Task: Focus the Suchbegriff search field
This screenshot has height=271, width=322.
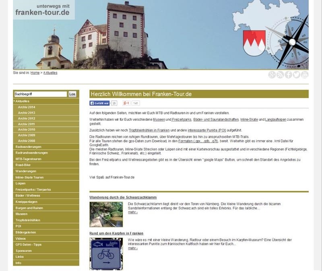Action: [41, 94]
